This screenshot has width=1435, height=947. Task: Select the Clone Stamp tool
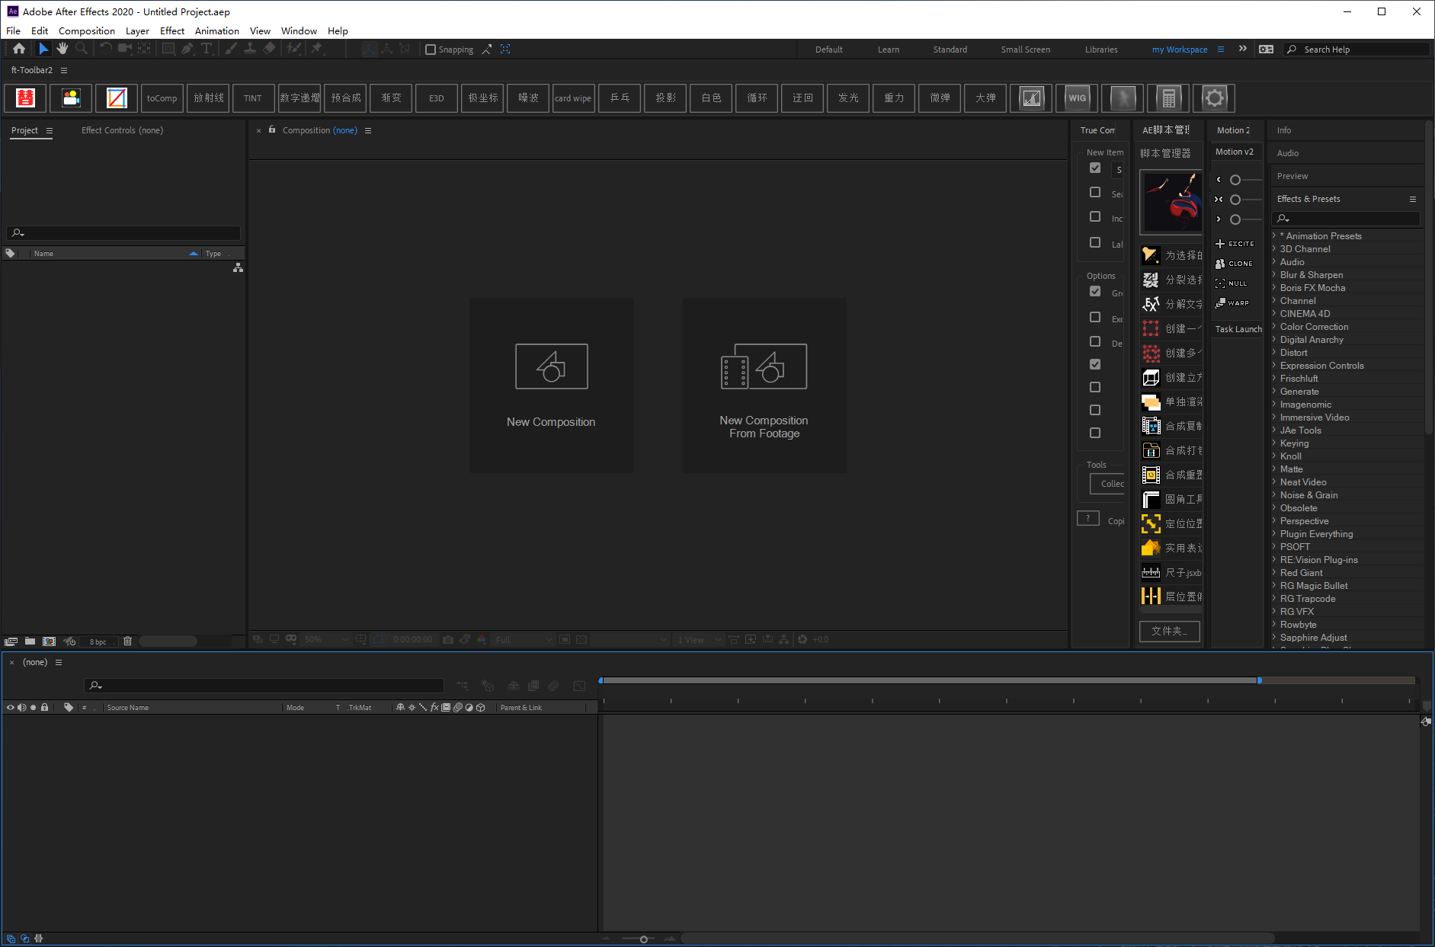(249, 49)
